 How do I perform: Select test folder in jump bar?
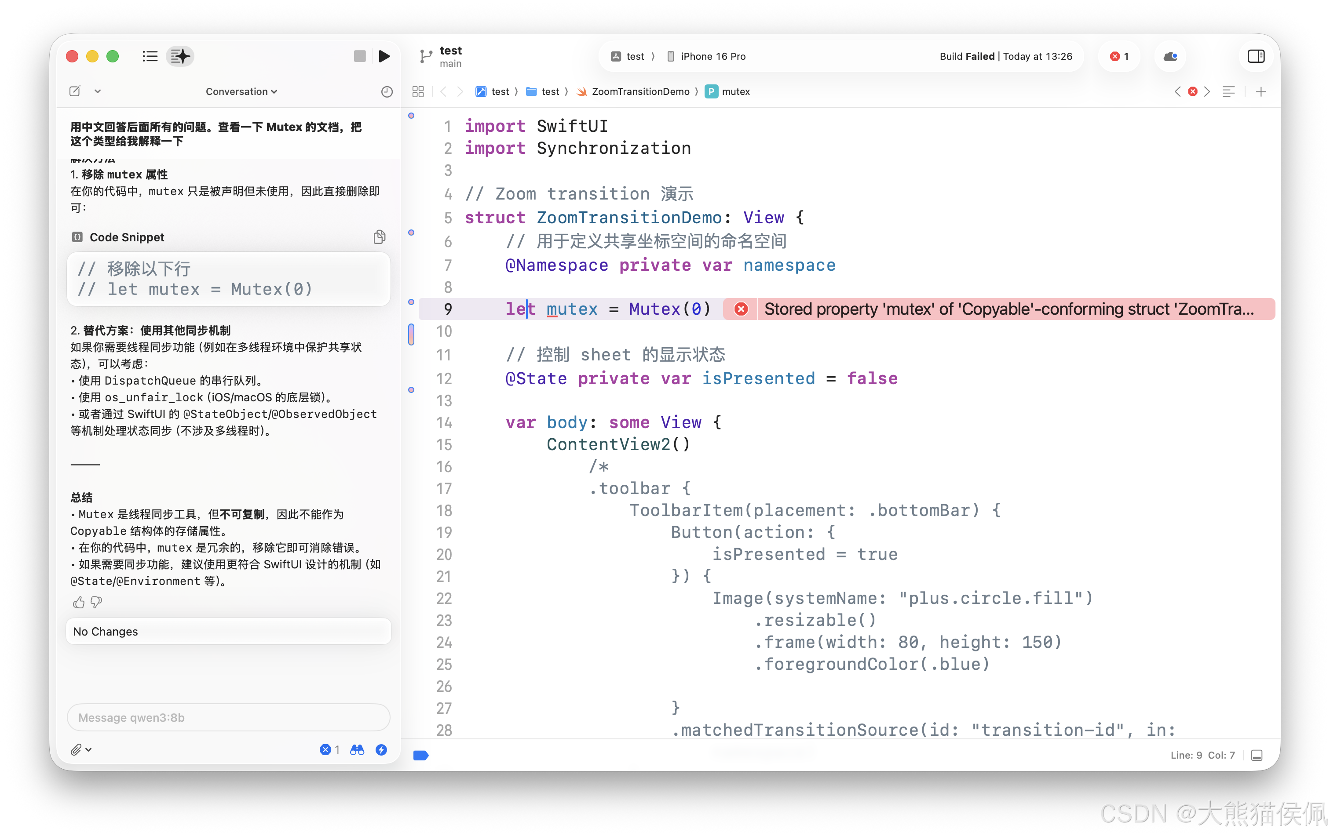pos(543,91)
